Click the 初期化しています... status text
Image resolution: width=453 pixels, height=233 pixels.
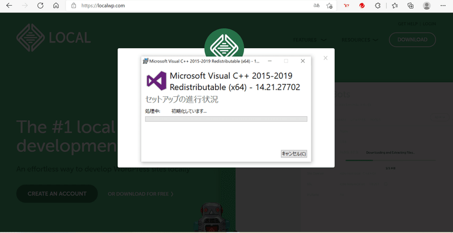(x=189, y=111)
